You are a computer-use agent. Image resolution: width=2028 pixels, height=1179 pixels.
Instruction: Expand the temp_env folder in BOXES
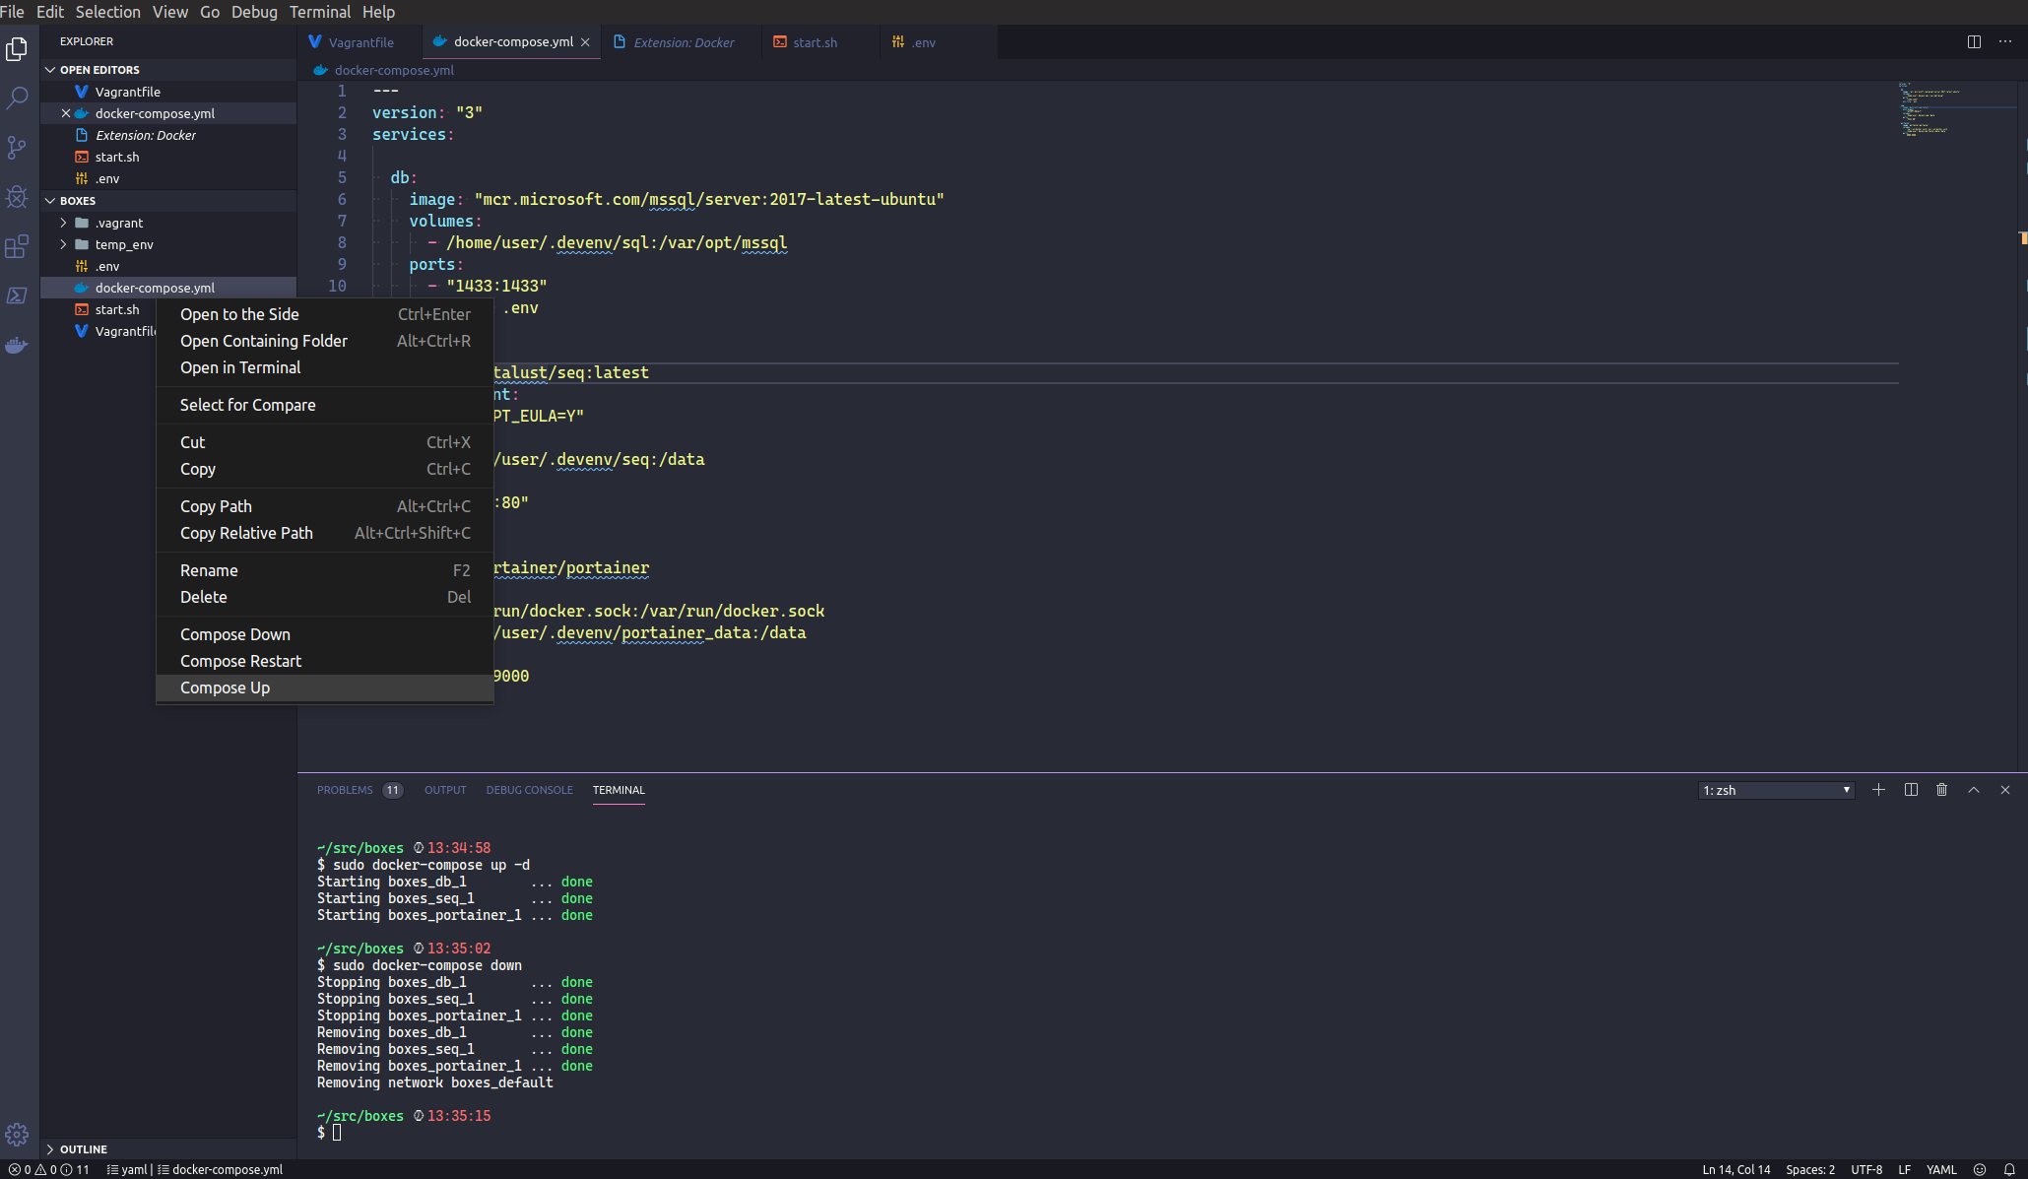click(62, 244)
